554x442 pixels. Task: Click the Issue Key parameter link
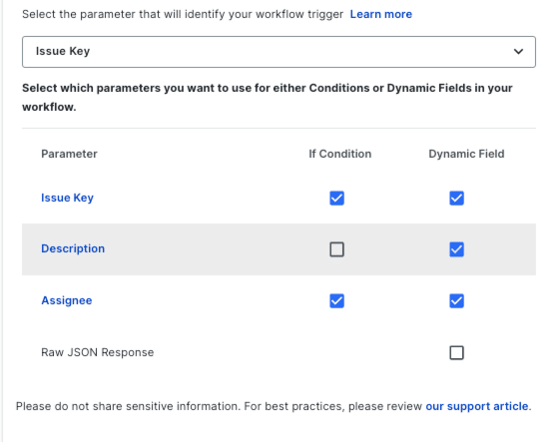[67, 198]
